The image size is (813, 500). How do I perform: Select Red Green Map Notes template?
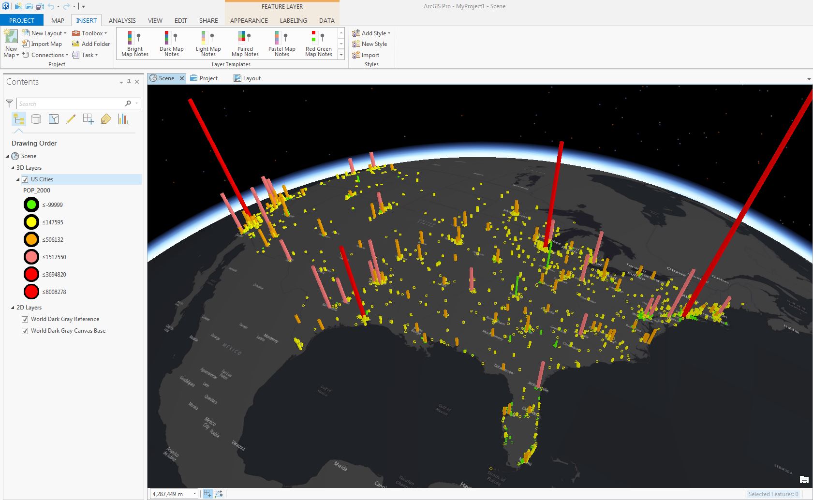[319, 44]
